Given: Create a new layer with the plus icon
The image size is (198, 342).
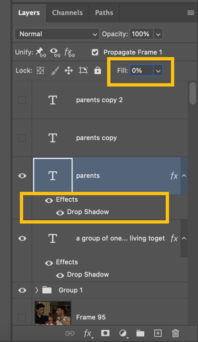Looking at the screenshot, I should point(158,333).
